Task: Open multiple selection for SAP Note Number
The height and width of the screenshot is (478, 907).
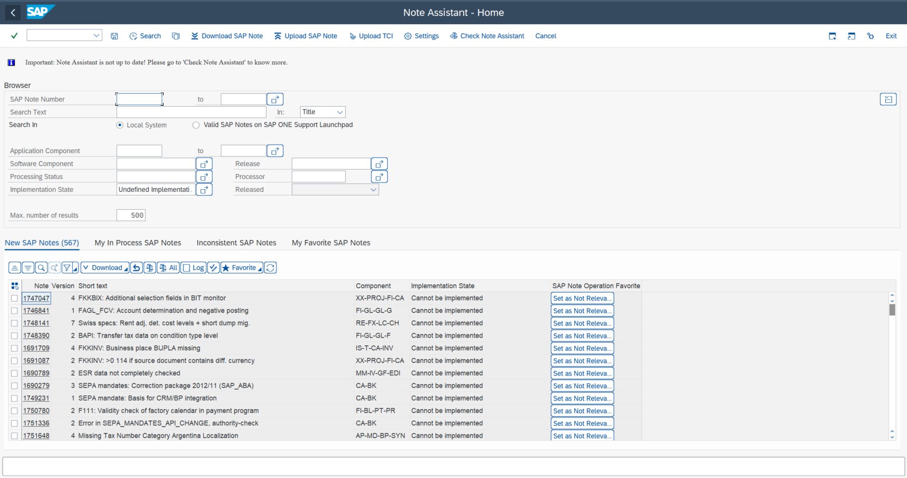Action: (x=275, y=99)
